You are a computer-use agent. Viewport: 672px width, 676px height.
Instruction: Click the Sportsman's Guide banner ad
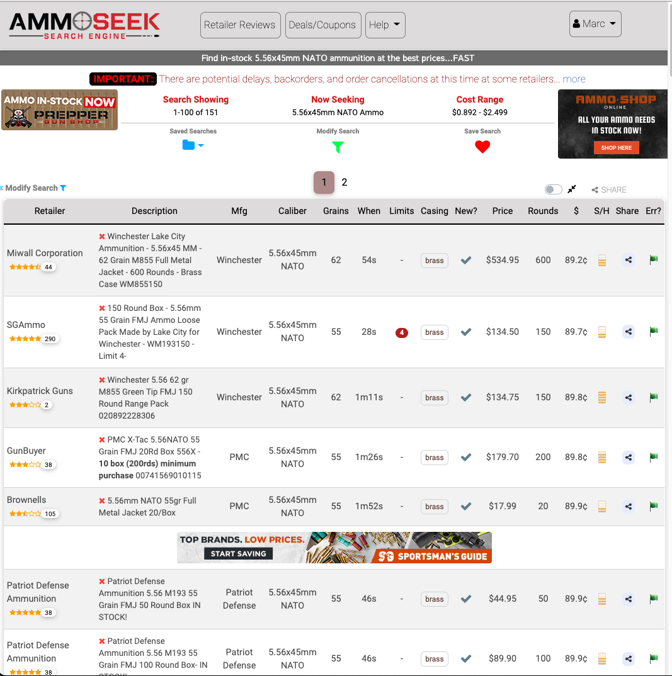click(x=334, y=547)
